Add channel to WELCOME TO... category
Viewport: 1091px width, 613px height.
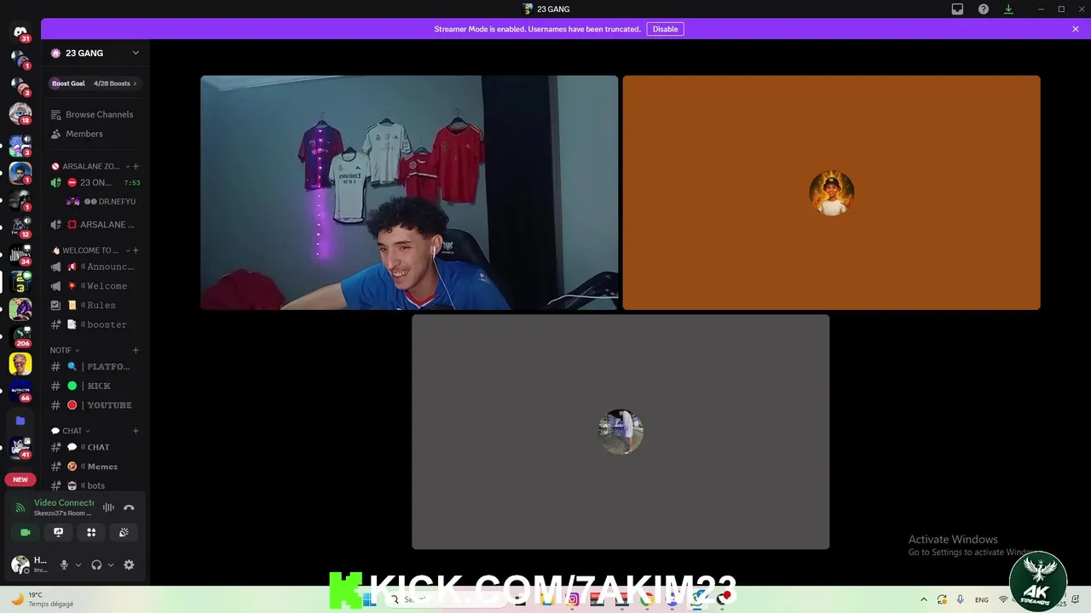(x=136, y=250)
